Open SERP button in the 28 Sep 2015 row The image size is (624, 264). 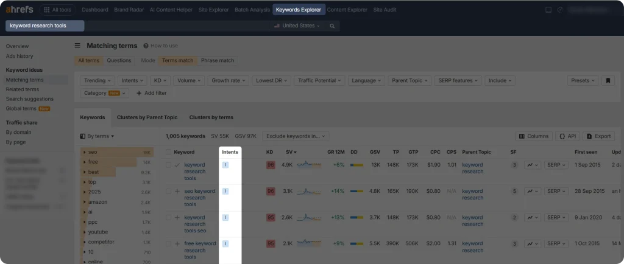click(556, 192)
